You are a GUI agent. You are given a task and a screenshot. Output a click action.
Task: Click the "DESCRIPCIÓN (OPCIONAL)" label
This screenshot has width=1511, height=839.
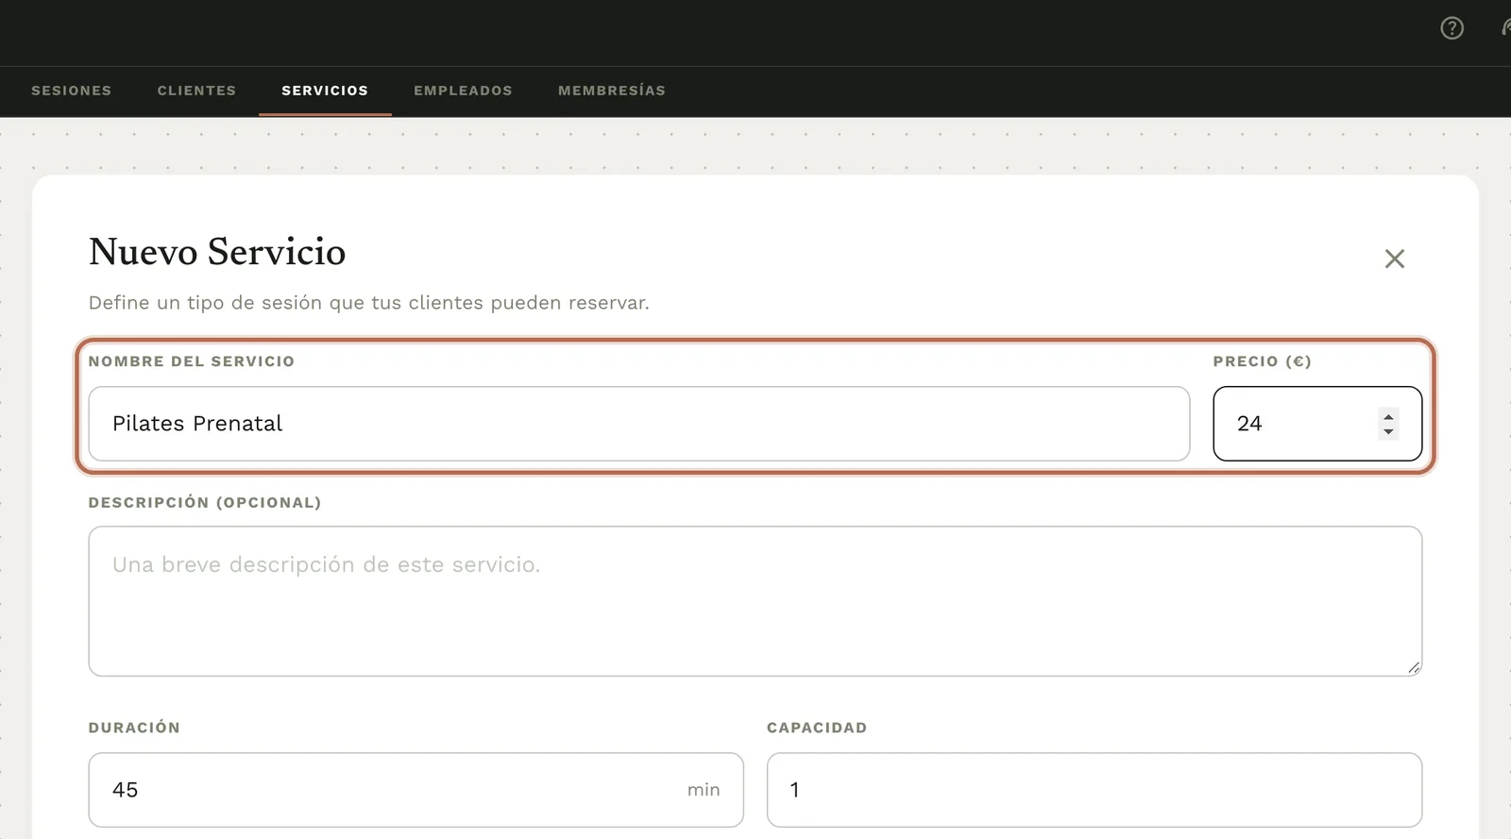click(205, 502)
